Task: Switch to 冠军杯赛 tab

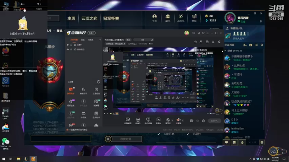Action: [x=111, y=18]
